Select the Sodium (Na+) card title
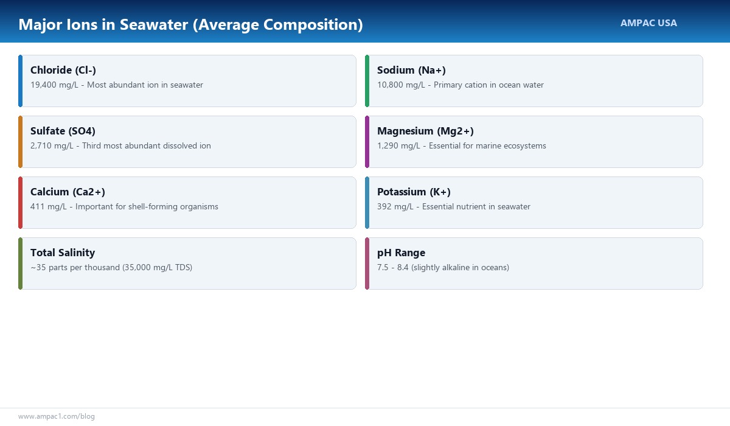 click(411, 70)
